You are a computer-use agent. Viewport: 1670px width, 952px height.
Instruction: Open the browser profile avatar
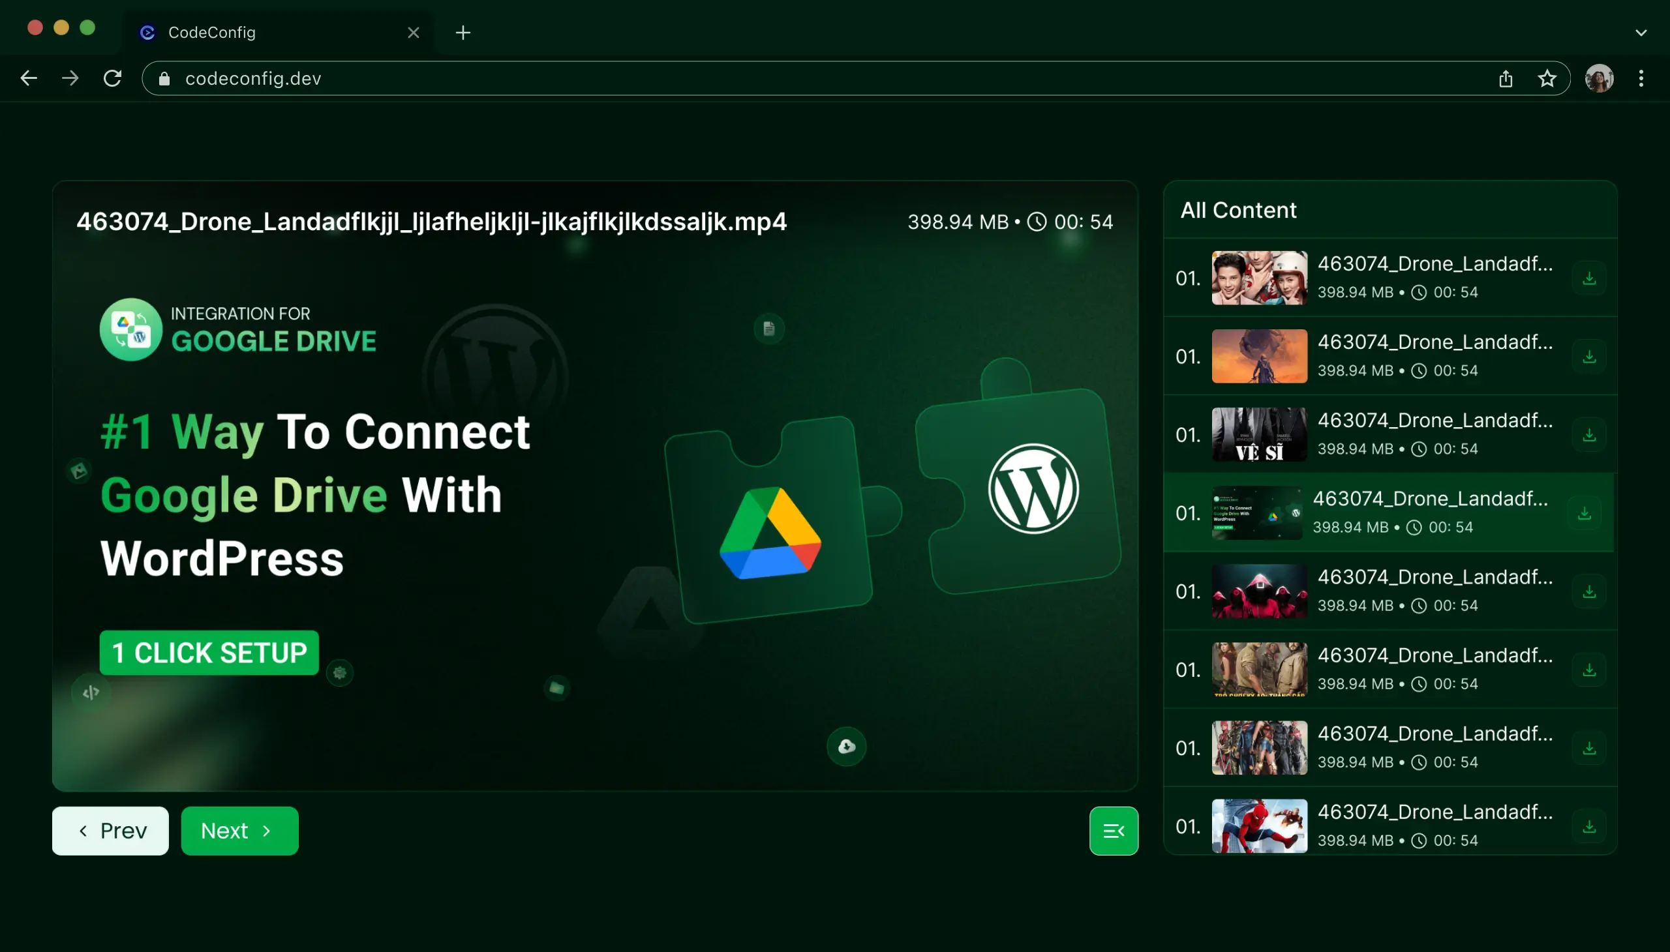point(1599,78)
